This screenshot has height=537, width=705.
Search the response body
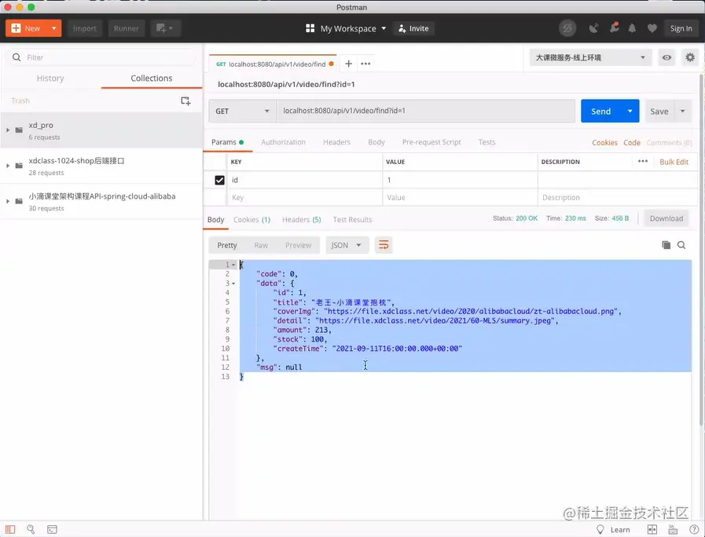click(x=681, y=245)
